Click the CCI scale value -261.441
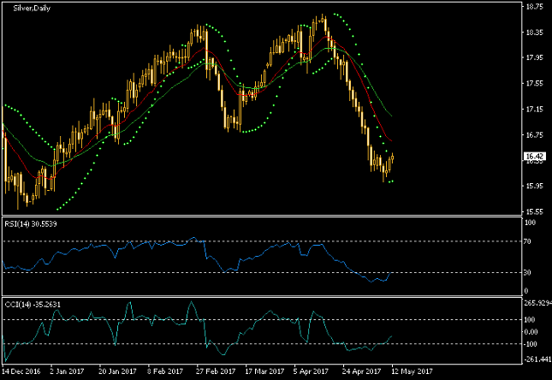 537,359
